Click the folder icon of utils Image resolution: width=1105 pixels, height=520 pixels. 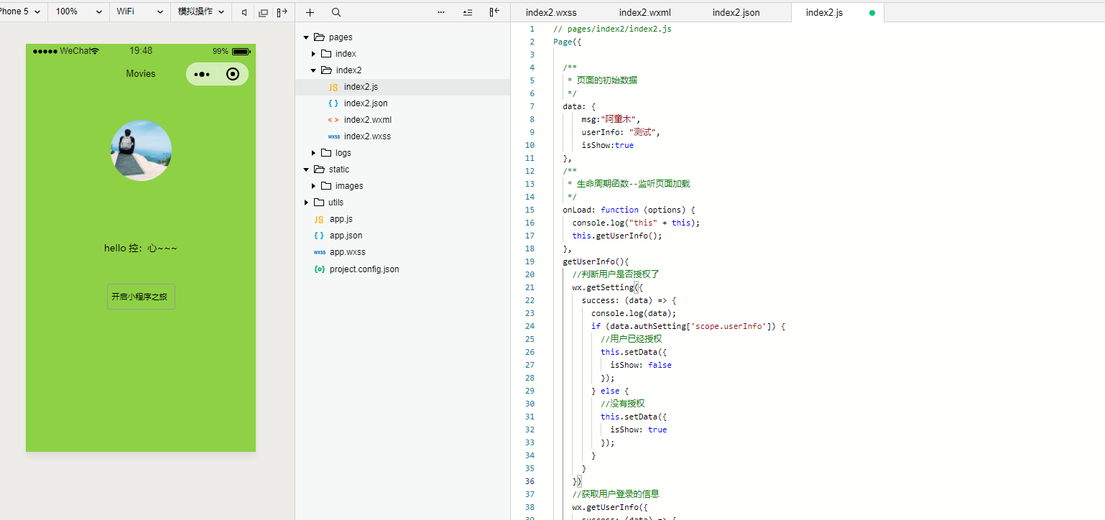coord(319,203)
